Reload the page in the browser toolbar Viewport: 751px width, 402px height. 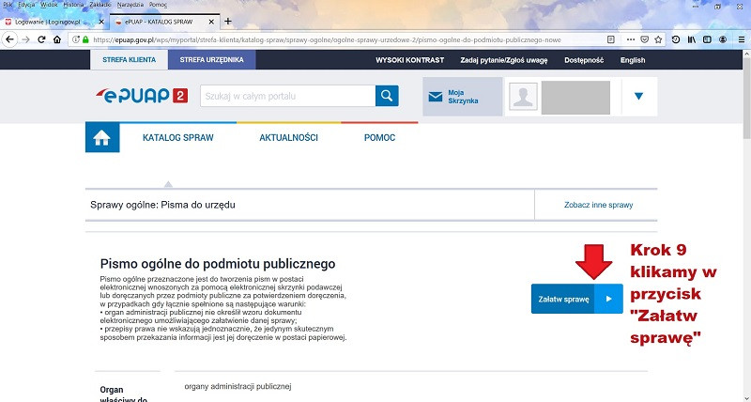[x=41, y=40]
